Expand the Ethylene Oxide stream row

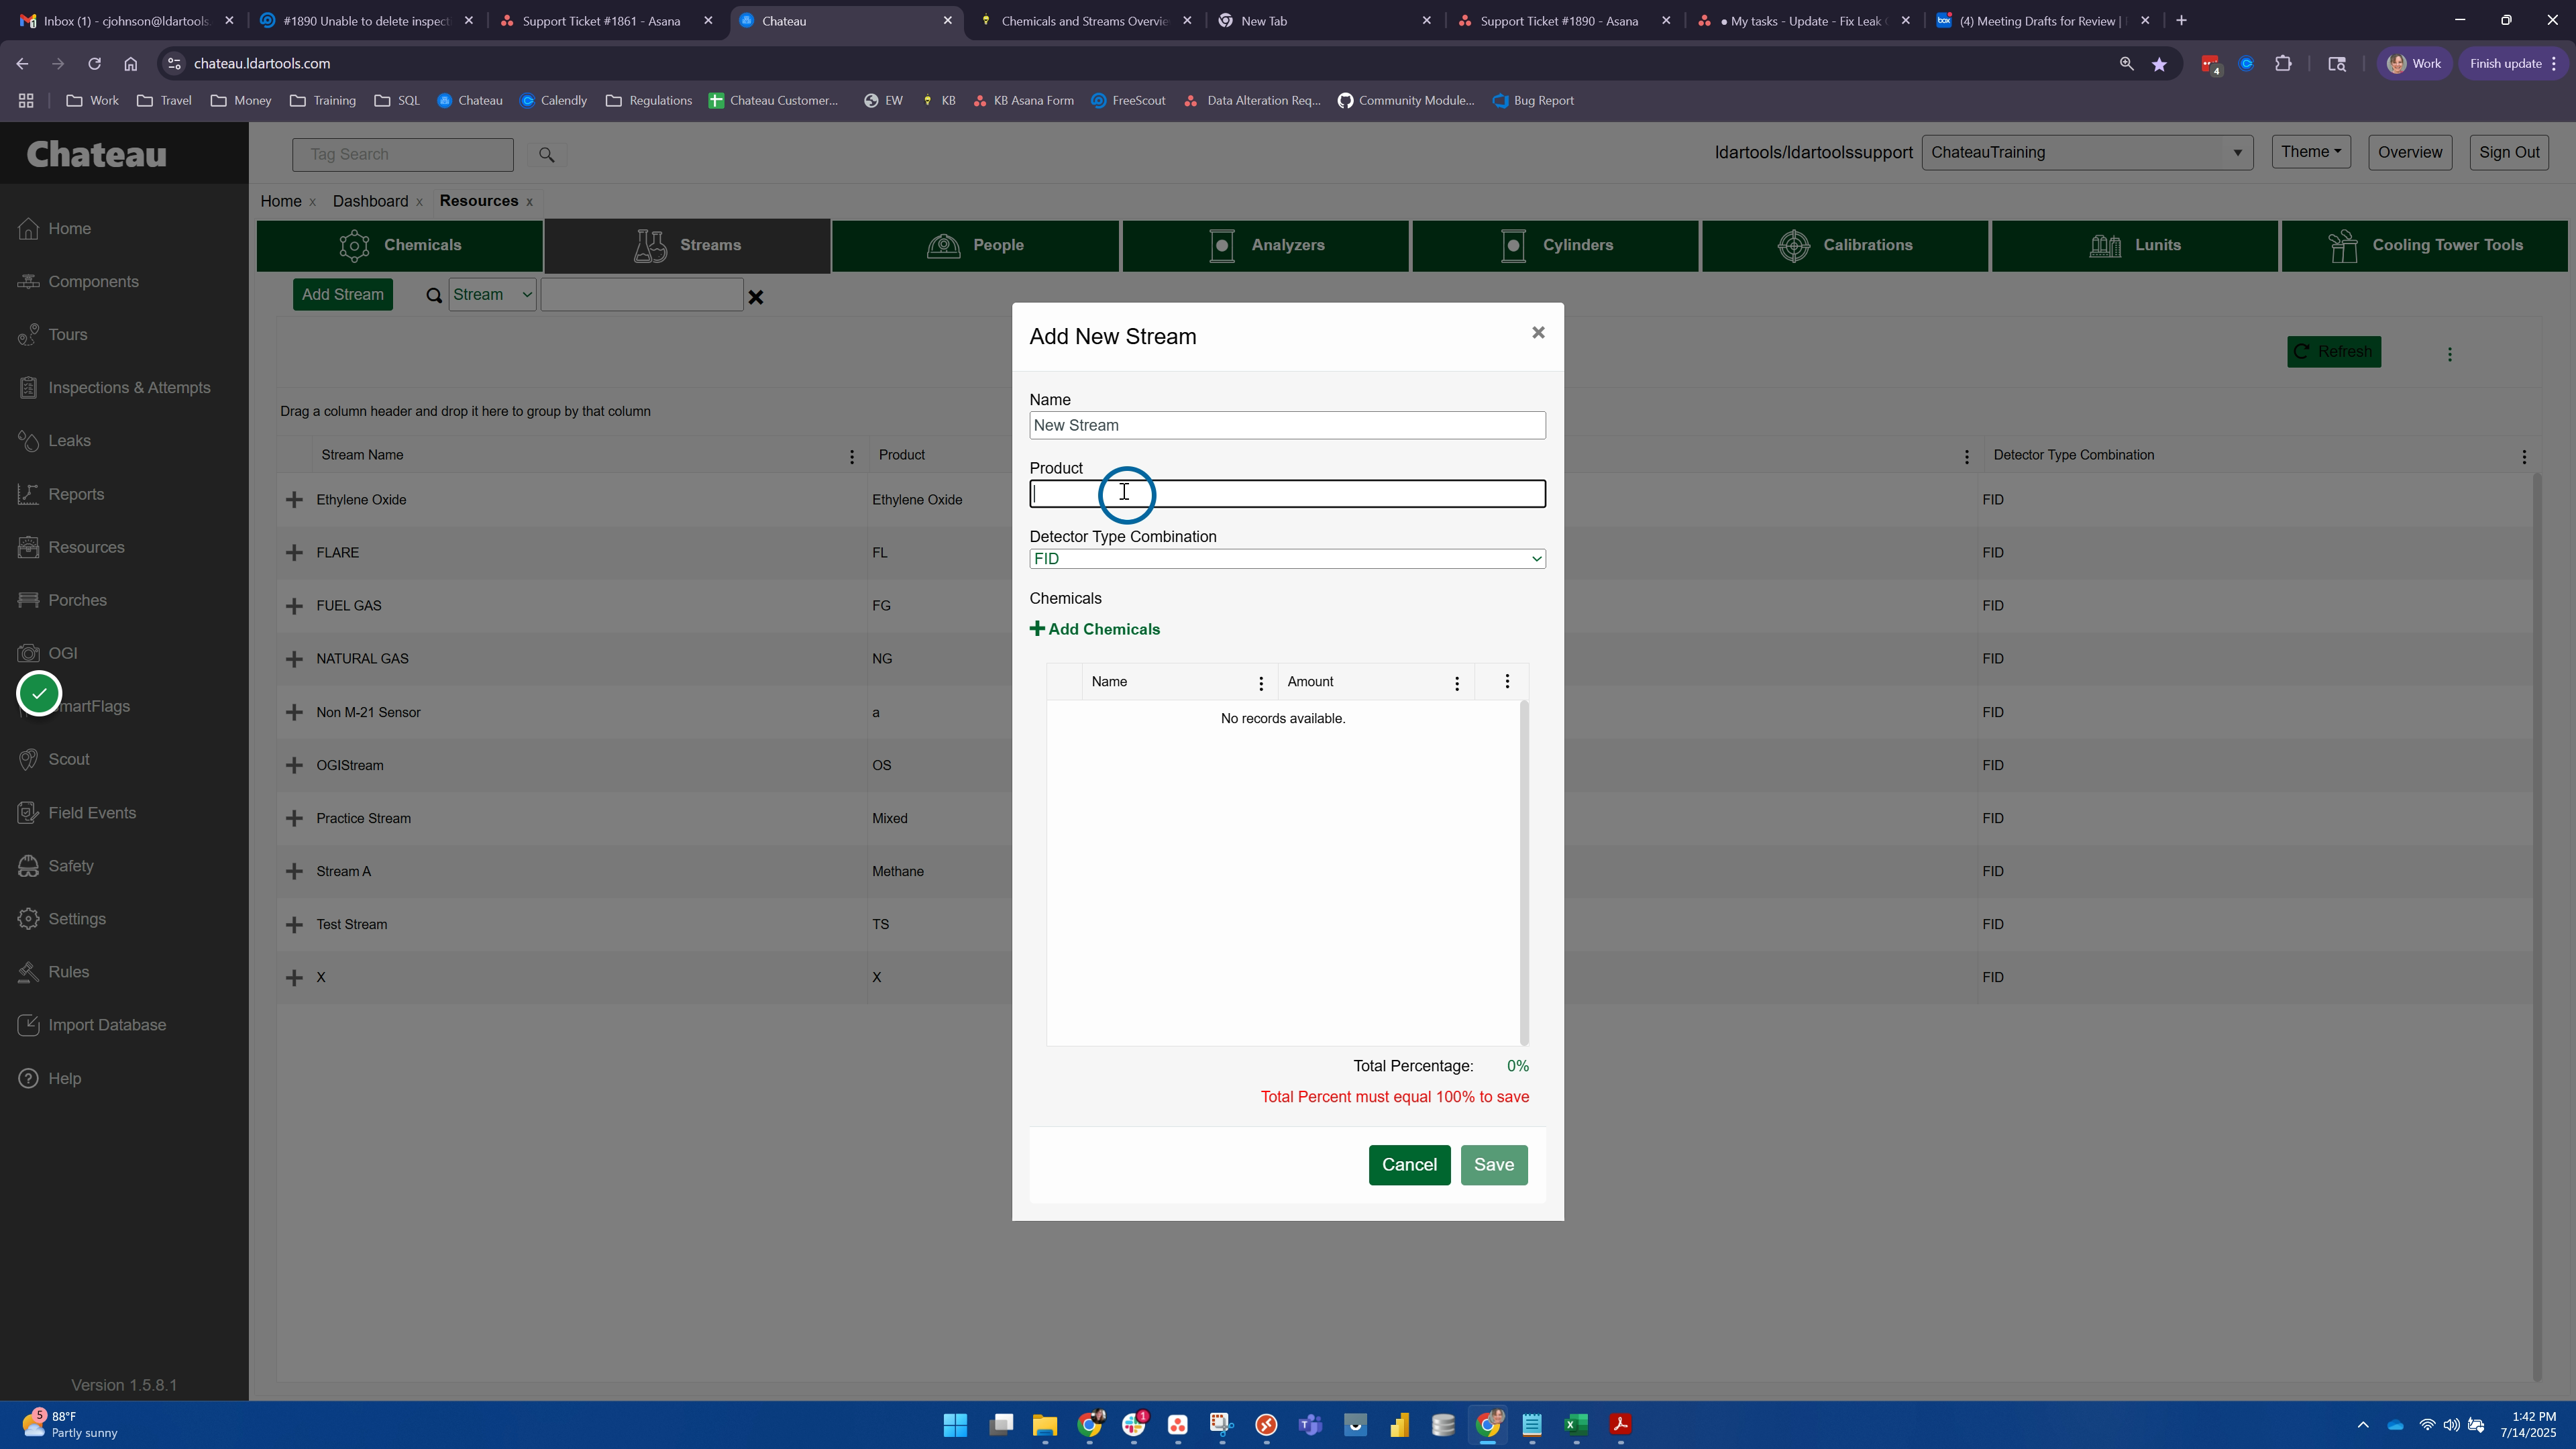point(294,500)
